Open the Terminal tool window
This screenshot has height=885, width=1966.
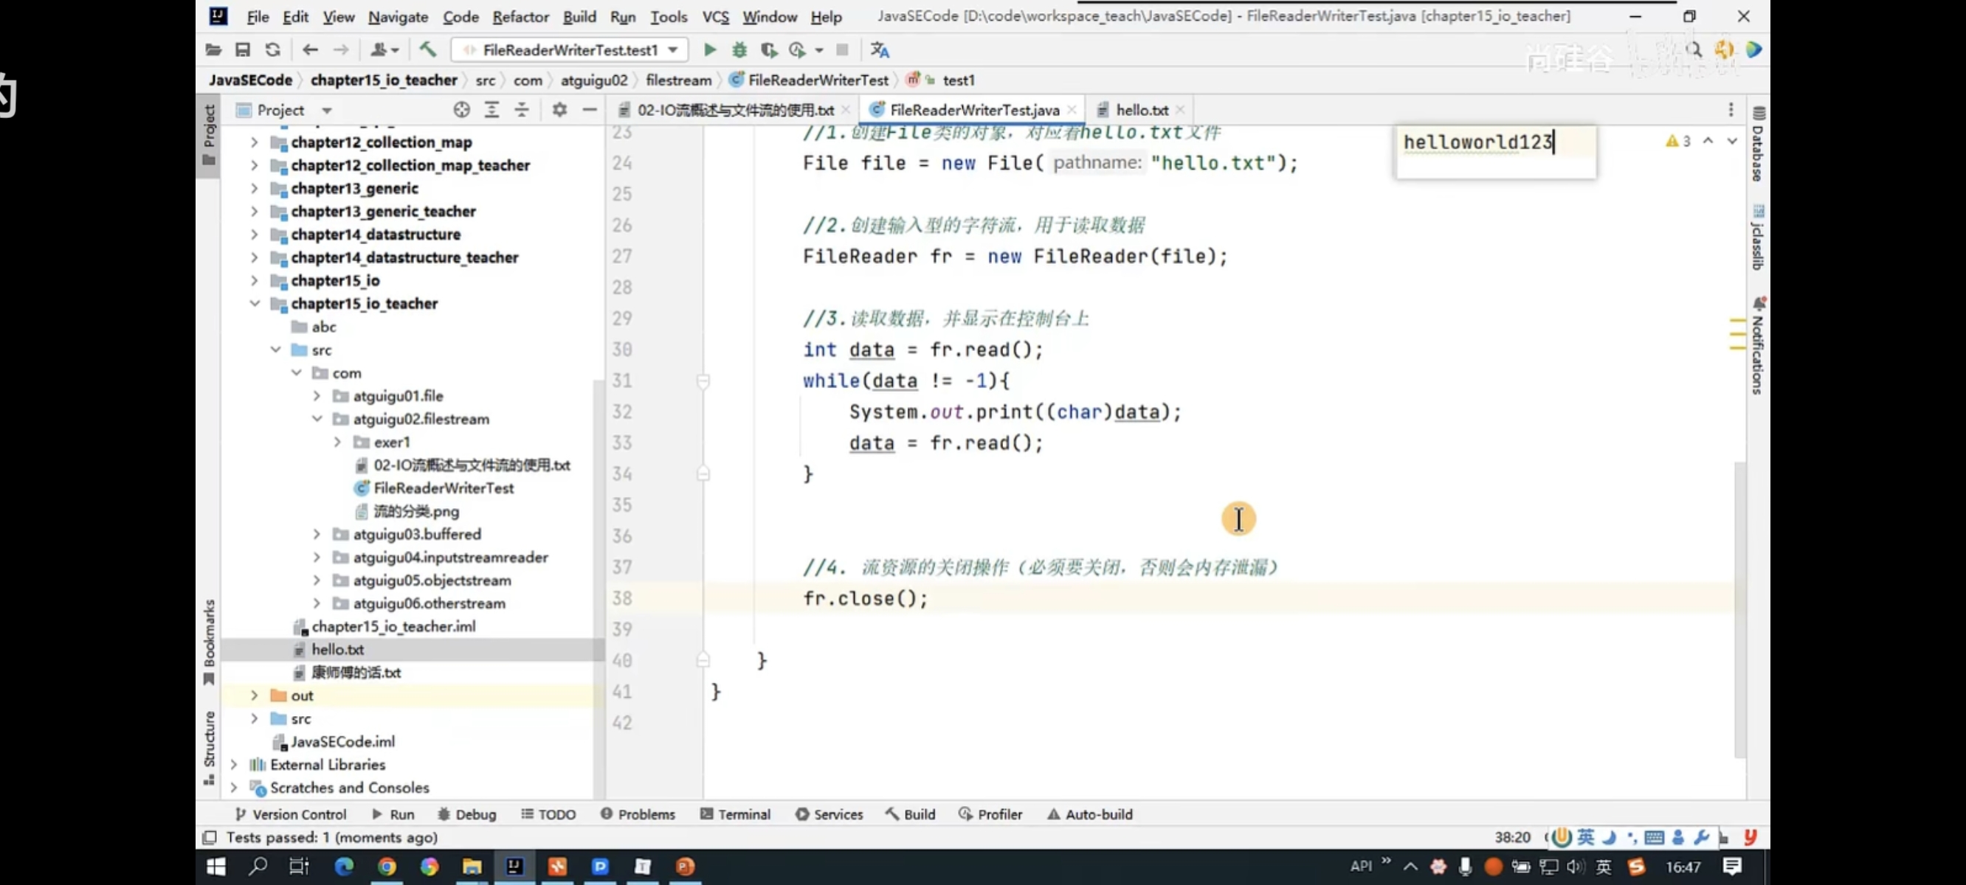735,814
